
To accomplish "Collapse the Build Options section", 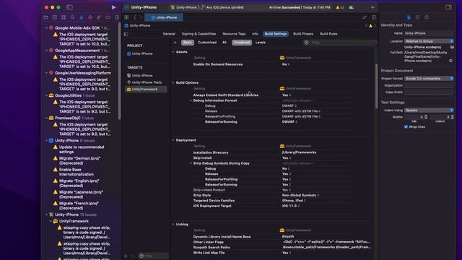I will point(173,83).
